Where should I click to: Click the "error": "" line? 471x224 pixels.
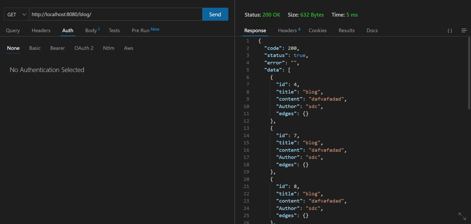[x=282, y=63]
